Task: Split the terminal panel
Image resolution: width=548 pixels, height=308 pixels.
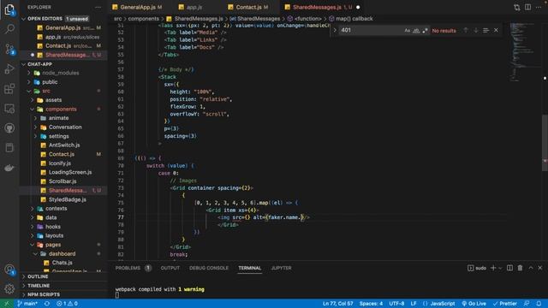Action: pos(510,268)
